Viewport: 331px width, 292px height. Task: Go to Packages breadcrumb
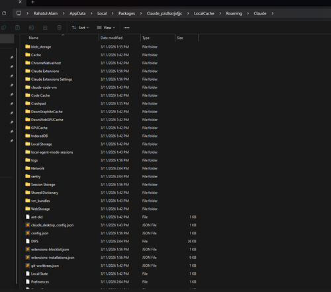point(126,13)
